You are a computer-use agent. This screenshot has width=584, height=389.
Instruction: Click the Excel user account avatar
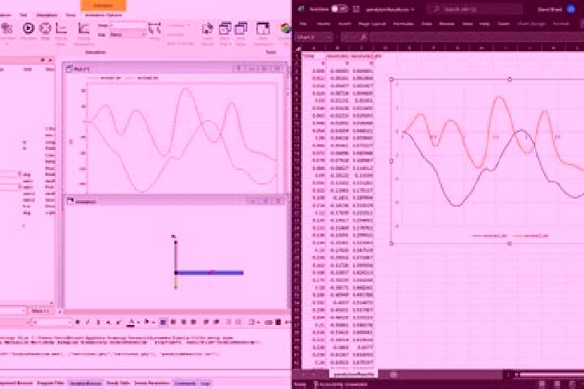coord(571,9)
